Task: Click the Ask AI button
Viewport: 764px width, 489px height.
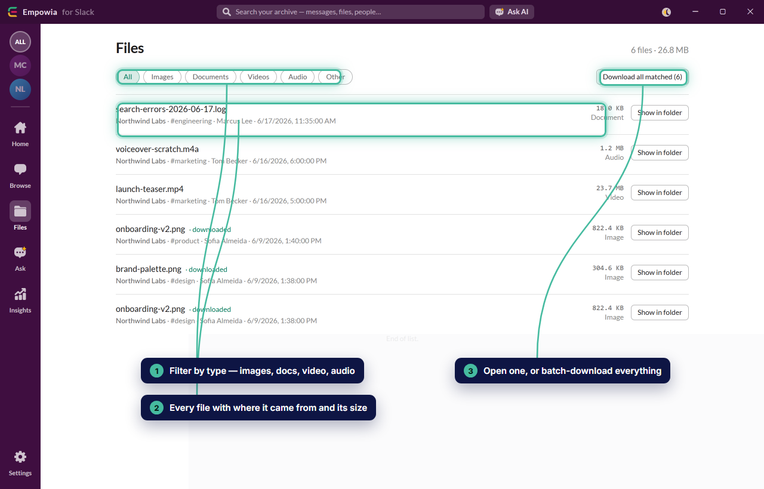Action: click(x=512, y=12)
